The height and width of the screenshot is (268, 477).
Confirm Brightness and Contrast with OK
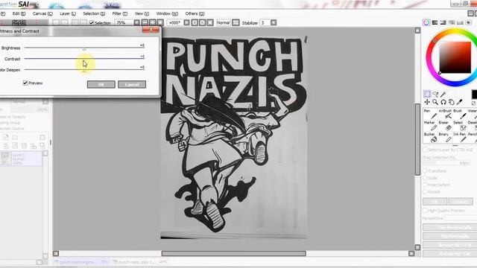(101, 84)
